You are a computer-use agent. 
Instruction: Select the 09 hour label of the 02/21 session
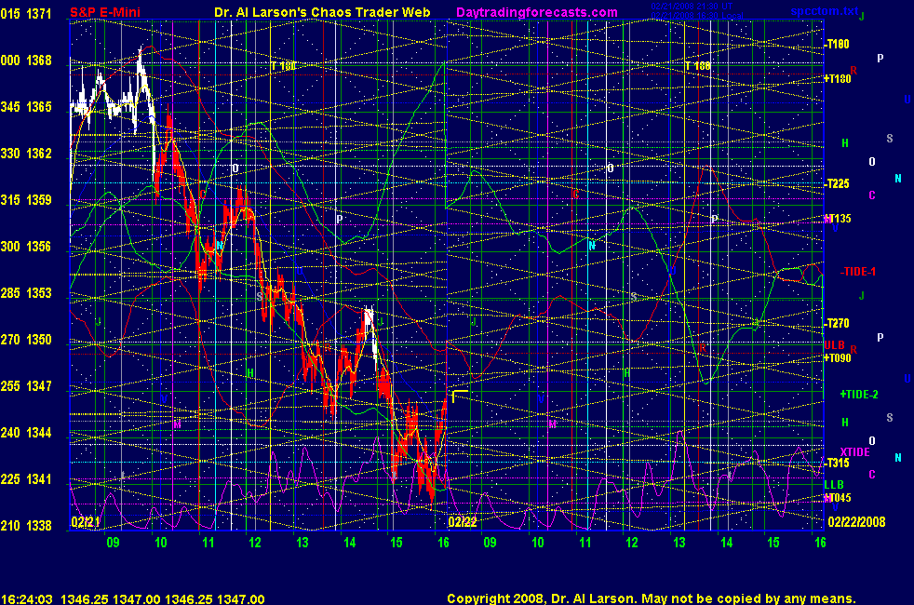[113, 543]
